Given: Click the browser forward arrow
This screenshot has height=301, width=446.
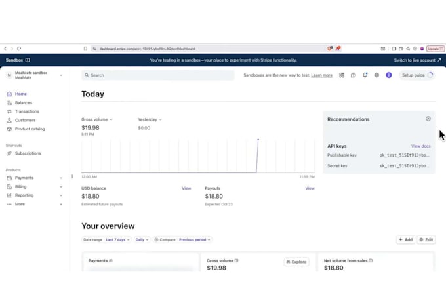Looking at the screenshot, I should point(12,49).
